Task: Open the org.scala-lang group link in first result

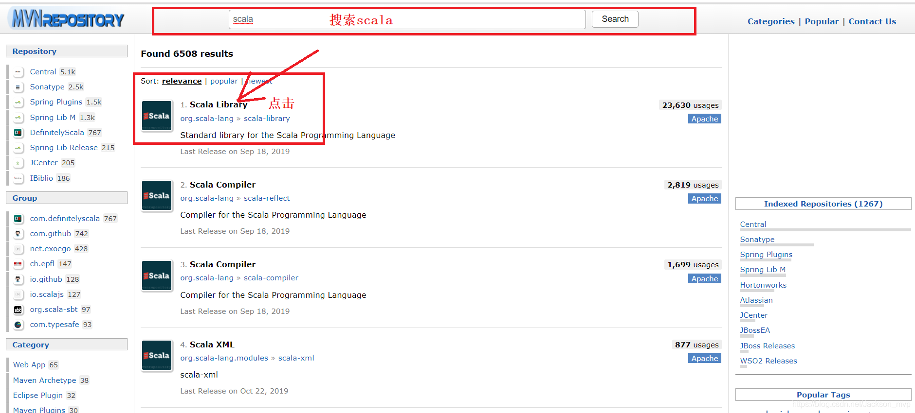Action: pos(207,119)
